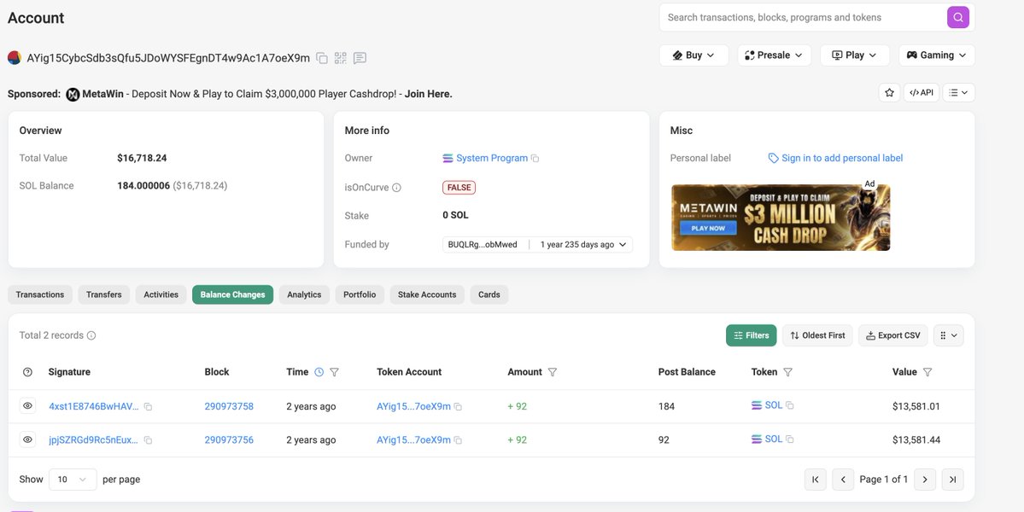The image size is (1024, 512).
Task: Open the list view dropdown near API
Action: (x=959, y=93)
